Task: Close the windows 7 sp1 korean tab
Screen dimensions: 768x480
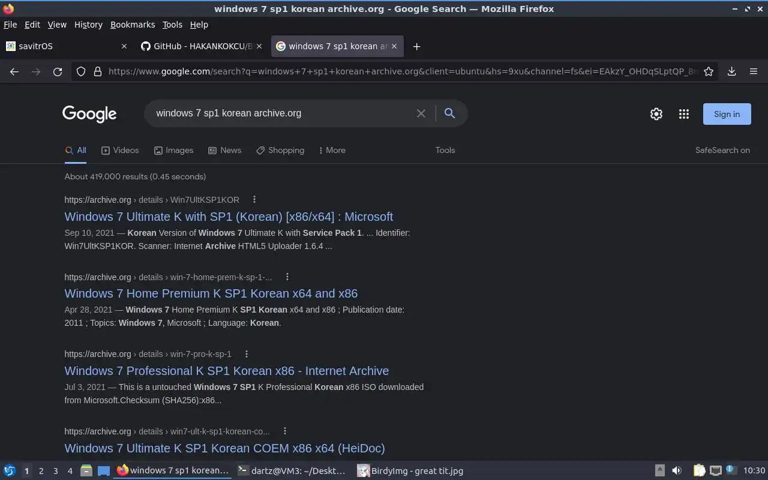Action: (x=394, y=46)
